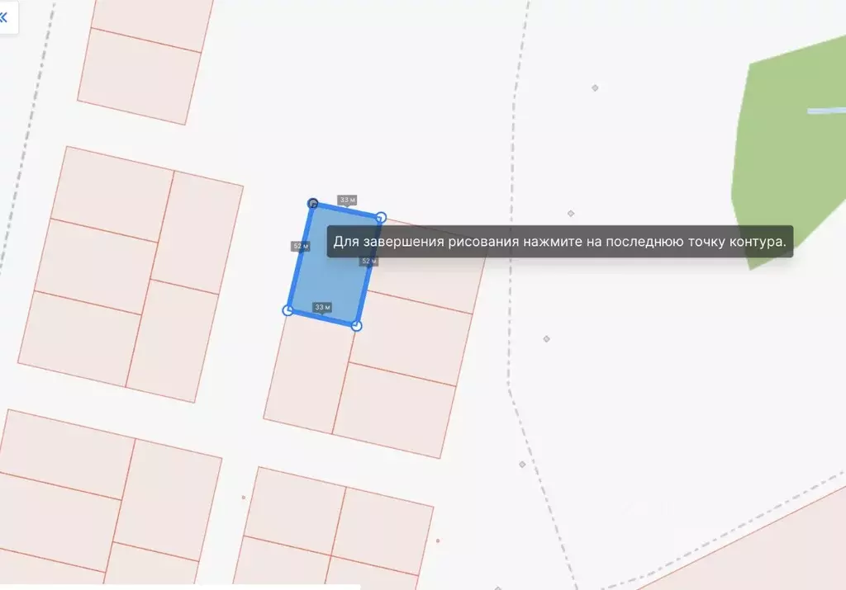
Task: Collapse the side panel with double-chevron button
Action: point(4,17)
